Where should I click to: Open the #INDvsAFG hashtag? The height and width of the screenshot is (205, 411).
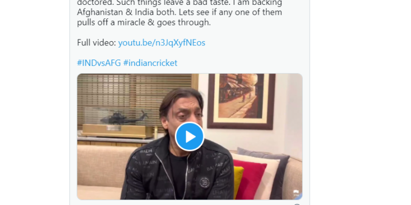pyautogui.click(x=99, y=63)
